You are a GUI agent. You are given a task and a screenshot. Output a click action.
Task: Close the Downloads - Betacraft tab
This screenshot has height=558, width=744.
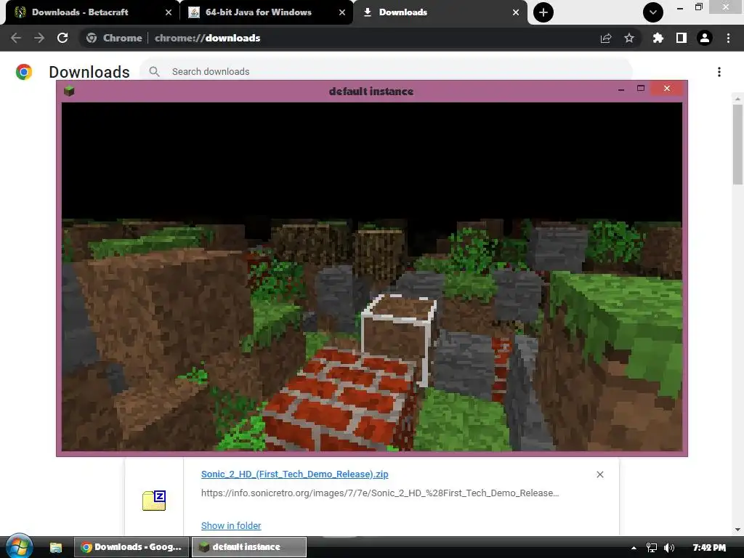(169, 12)
